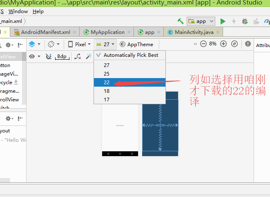
Task: Open the Window menu
Action: pos(18,11)
